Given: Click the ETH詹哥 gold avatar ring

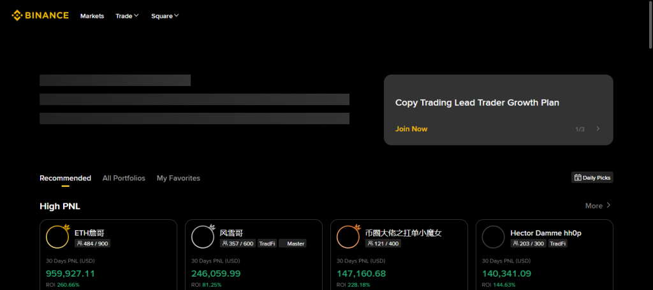Looking at the screenshot, I should tap(57, 236).
